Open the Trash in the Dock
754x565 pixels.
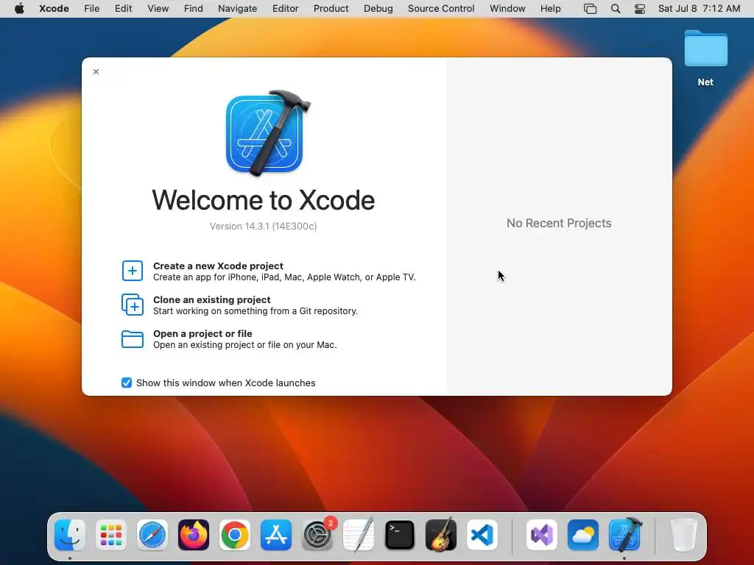[683, 535]
